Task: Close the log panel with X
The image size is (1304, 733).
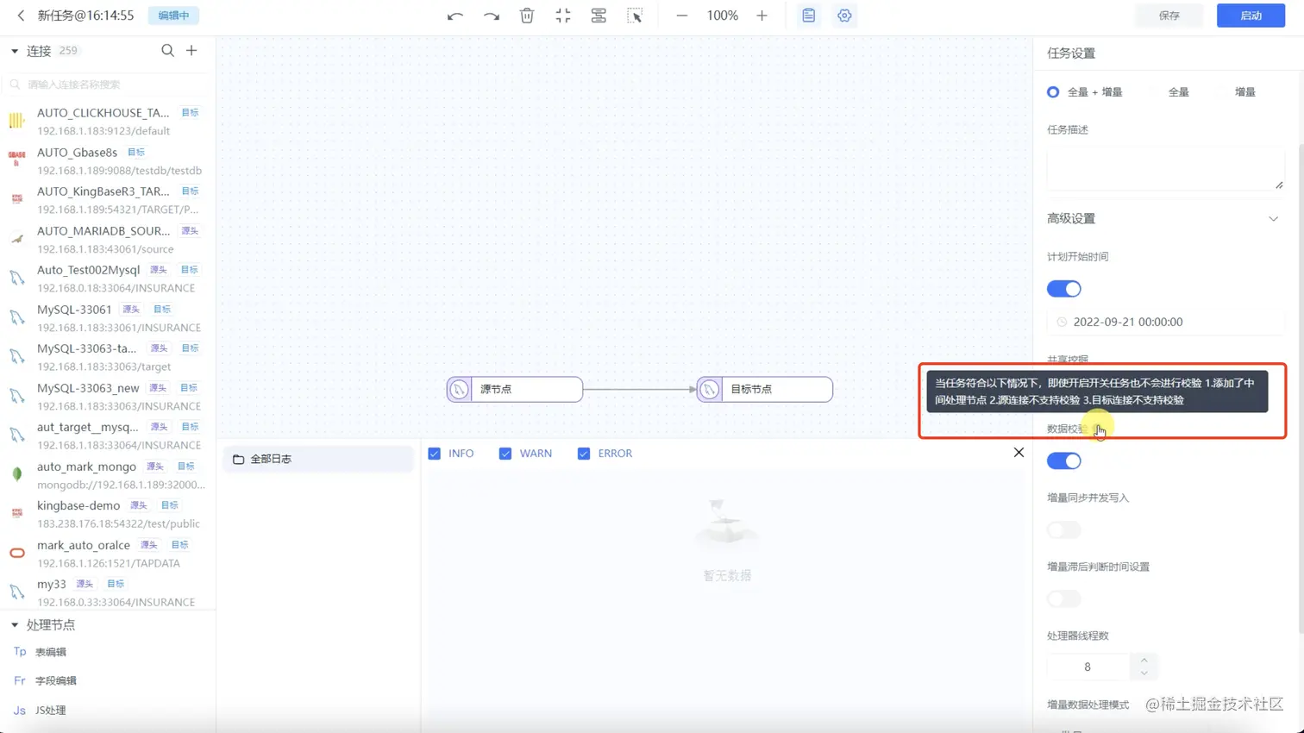Action: pyautogui.click(x=1019, y=453)
